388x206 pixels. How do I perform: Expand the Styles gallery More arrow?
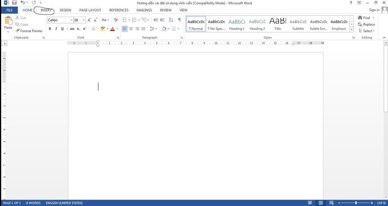352,29
